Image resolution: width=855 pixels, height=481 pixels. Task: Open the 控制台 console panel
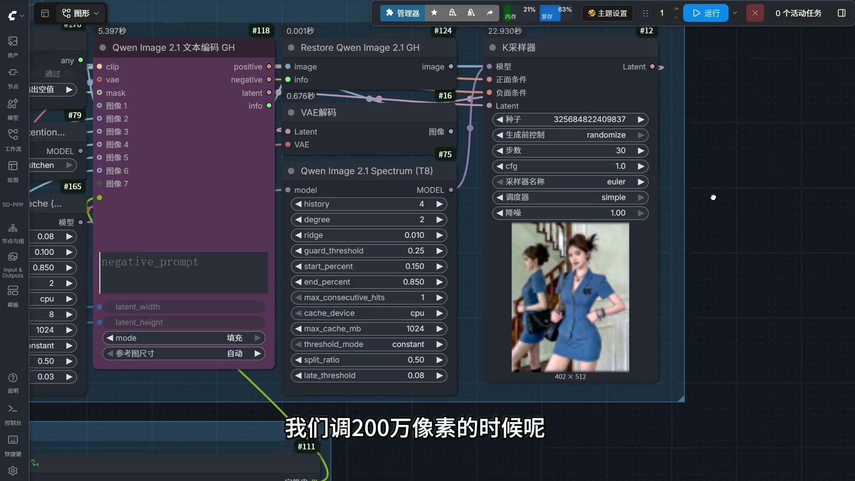[x=13, y=415]
